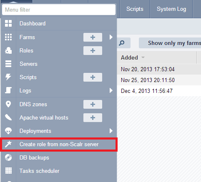201x182 pixels.
Task: Click the Deployments parachute icon
Action: click(x=8, y=131)
